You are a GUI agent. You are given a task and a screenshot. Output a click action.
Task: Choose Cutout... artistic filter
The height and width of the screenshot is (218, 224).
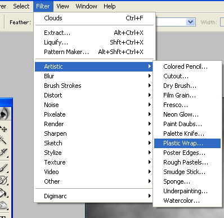(187, 76)
